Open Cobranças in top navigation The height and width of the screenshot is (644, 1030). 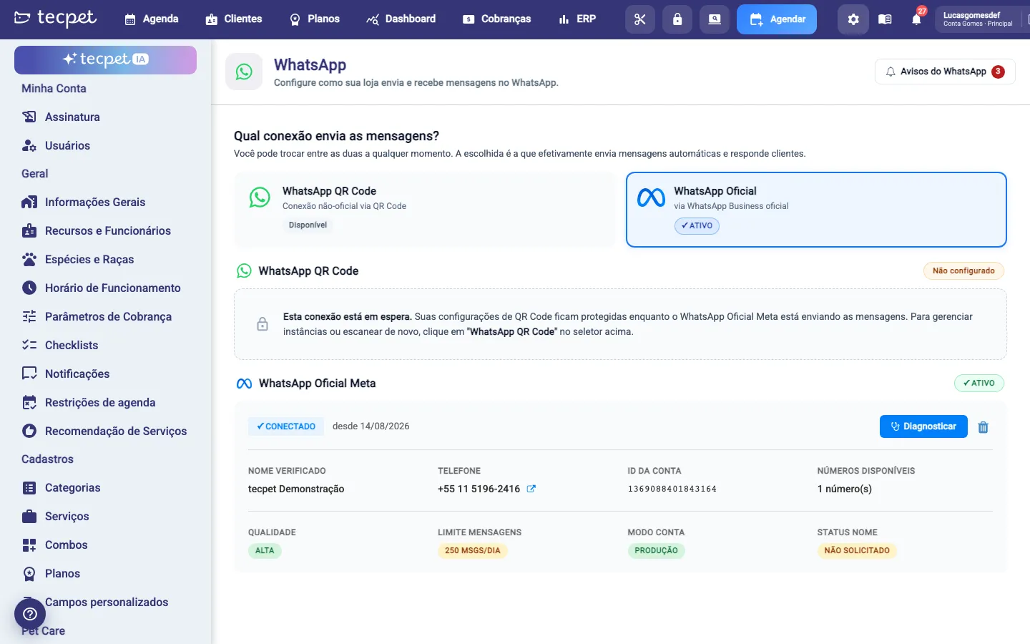[x=497, y=19]
